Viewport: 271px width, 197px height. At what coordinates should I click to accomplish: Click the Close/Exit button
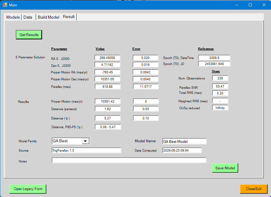254,189
